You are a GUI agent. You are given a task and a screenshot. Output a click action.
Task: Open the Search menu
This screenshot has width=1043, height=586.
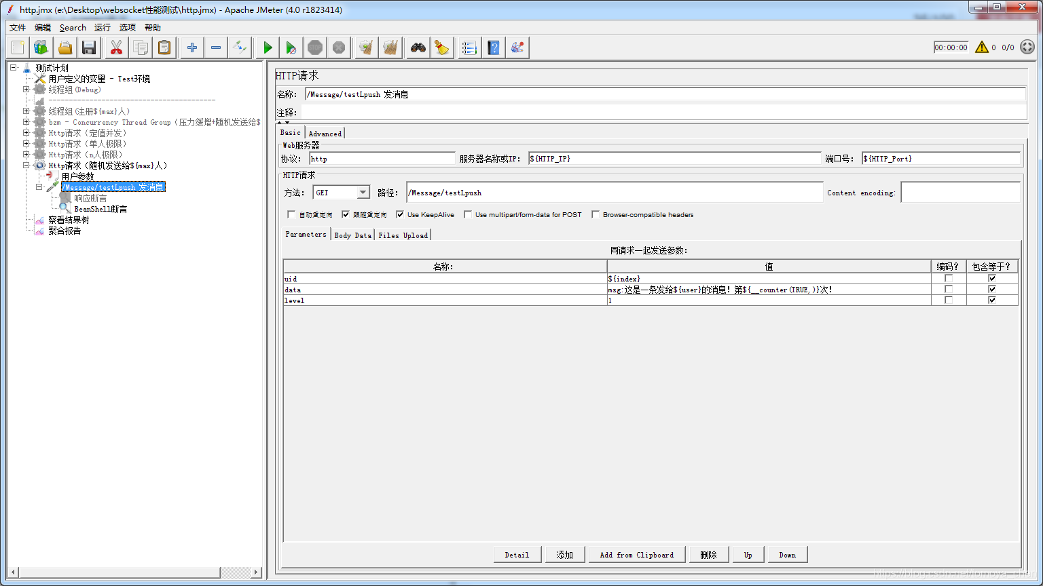click(73, 28)
